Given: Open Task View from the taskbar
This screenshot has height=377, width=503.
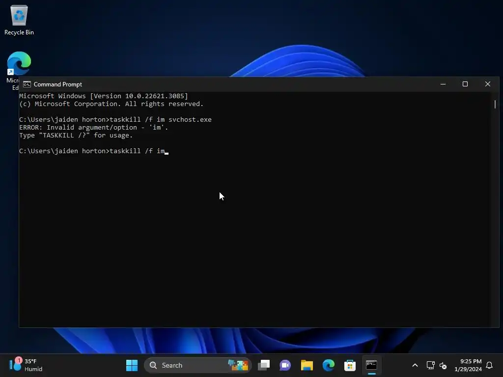Looking at the screenshot, I should [264, 365].
